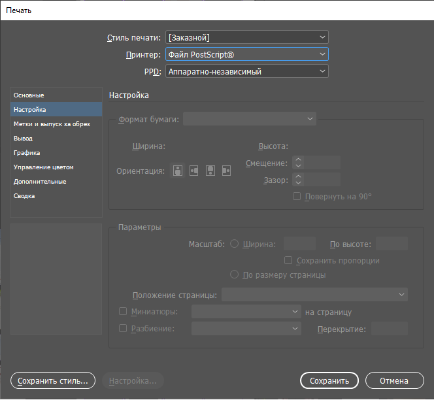Screen dimensions: 434x400
Task: Select portrait orientation icon
Action: (178, 171)
